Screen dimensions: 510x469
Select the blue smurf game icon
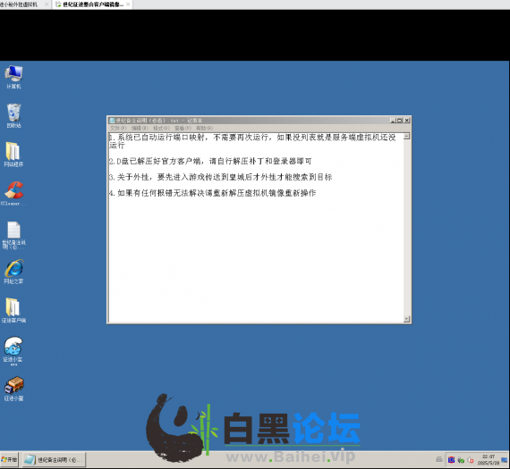[x=13, y=351]
